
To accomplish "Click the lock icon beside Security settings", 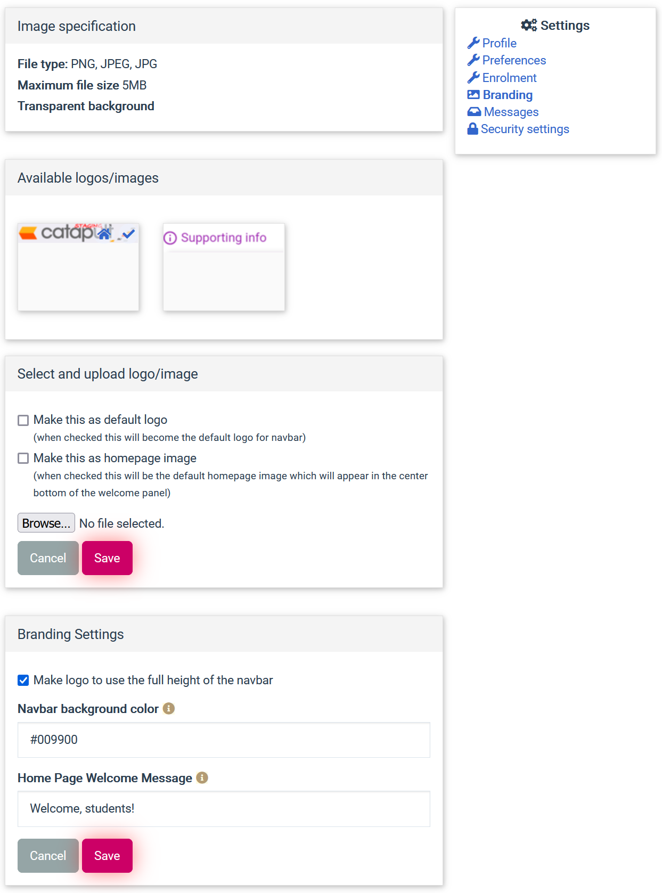I will point(472,128).
